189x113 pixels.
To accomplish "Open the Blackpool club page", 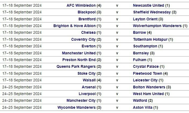I will click(87, 12).
